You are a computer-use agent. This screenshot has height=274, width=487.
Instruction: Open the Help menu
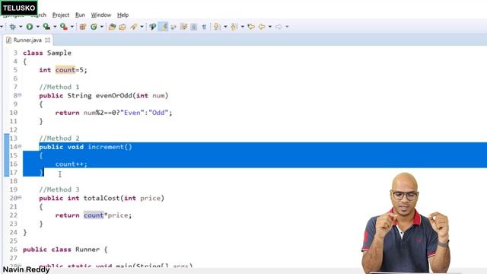123,15
